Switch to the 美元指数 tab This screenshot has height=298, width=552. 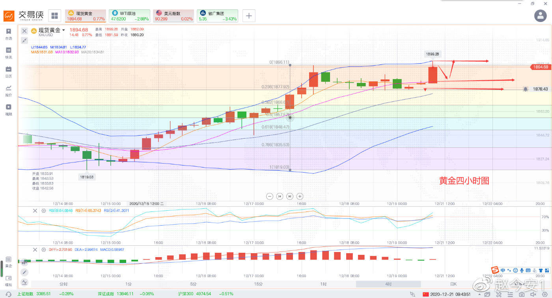(x=173, y=16)
